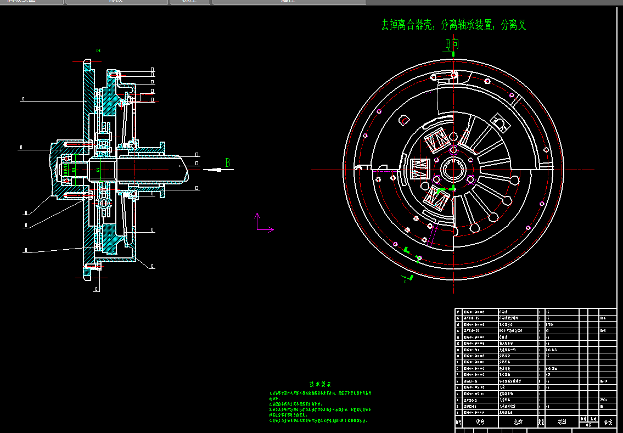The image size is (623, 433).
Task: Click the partially hidden 修改 panel tab
Action: pos(116,2)
